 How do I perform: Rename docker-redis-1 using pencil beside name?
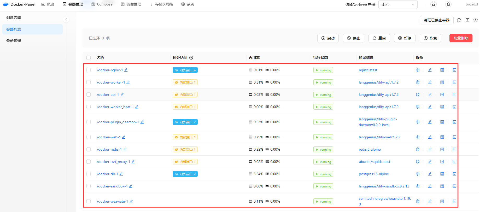coord(125,149)
